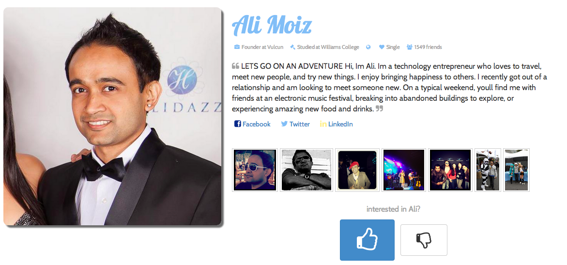This screenshot has height=265, width=567.
Task: Open the stormtrooper photo thumbnail
Action: (488, 170)
